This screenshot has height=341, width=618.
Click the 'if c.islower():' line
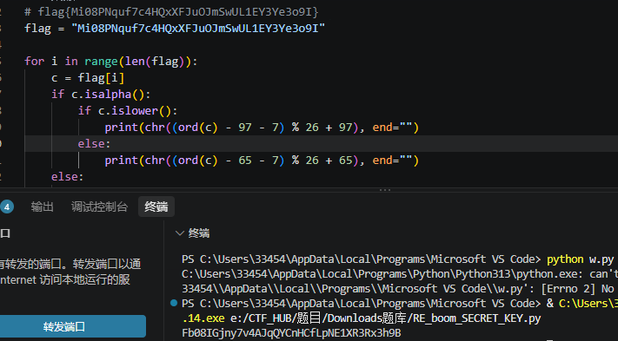coord(128,111)
